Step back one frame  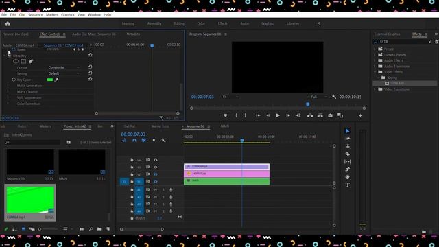[268, 115]
